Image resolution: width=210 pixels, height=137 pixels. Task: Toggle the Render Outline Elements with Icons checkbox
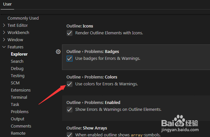(70, 33)
